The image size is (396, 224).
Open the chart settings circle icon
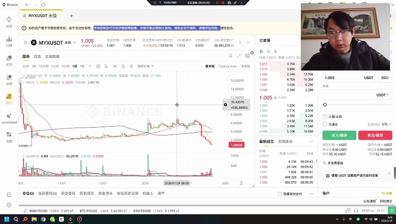coord(131,66)
